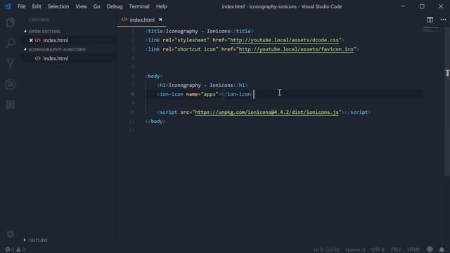Minimize the Visual Studio Code window
This screenshot has height=253, width=450.
coord(403,6)
